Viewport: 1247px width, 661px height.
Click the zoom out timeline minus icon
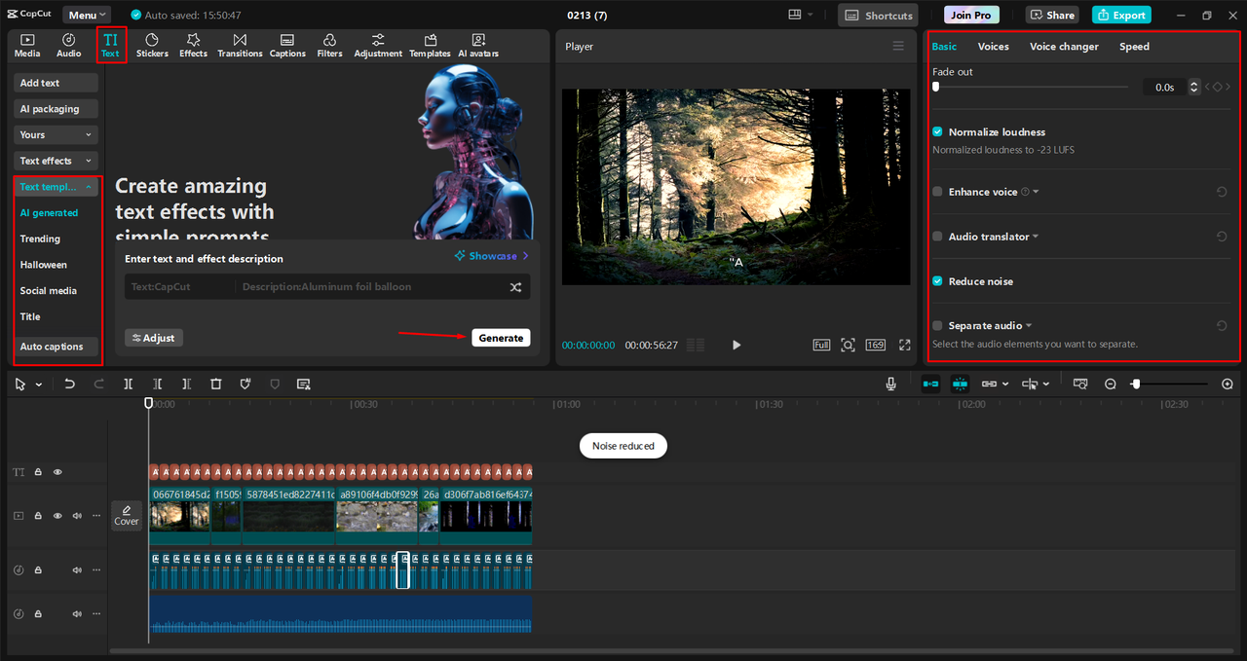(x=1110, y=385)
